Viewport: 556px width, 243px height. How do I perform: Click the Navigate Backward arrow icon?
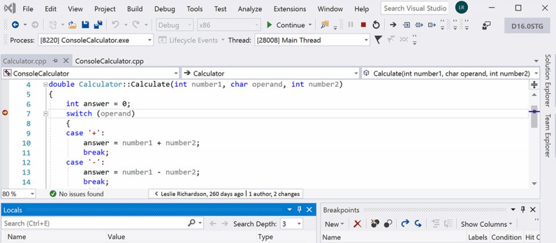pyautogui.click(x=15, y=25)
